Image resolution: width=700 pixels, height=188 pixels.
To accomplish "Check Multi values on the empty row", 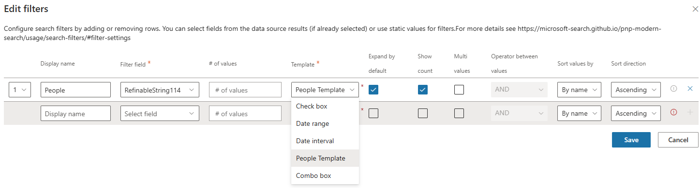I will click(x=459, y=113).
